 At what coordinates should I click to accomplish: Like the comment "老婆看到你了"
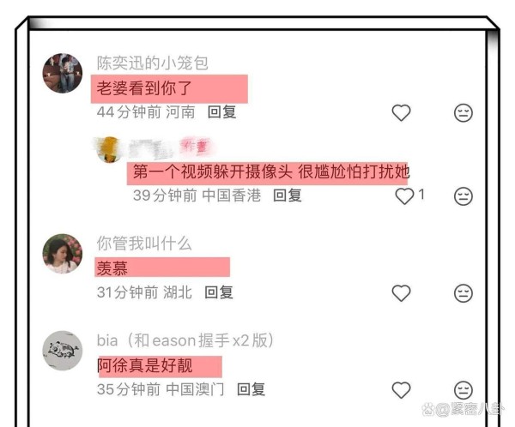(401, 112)
